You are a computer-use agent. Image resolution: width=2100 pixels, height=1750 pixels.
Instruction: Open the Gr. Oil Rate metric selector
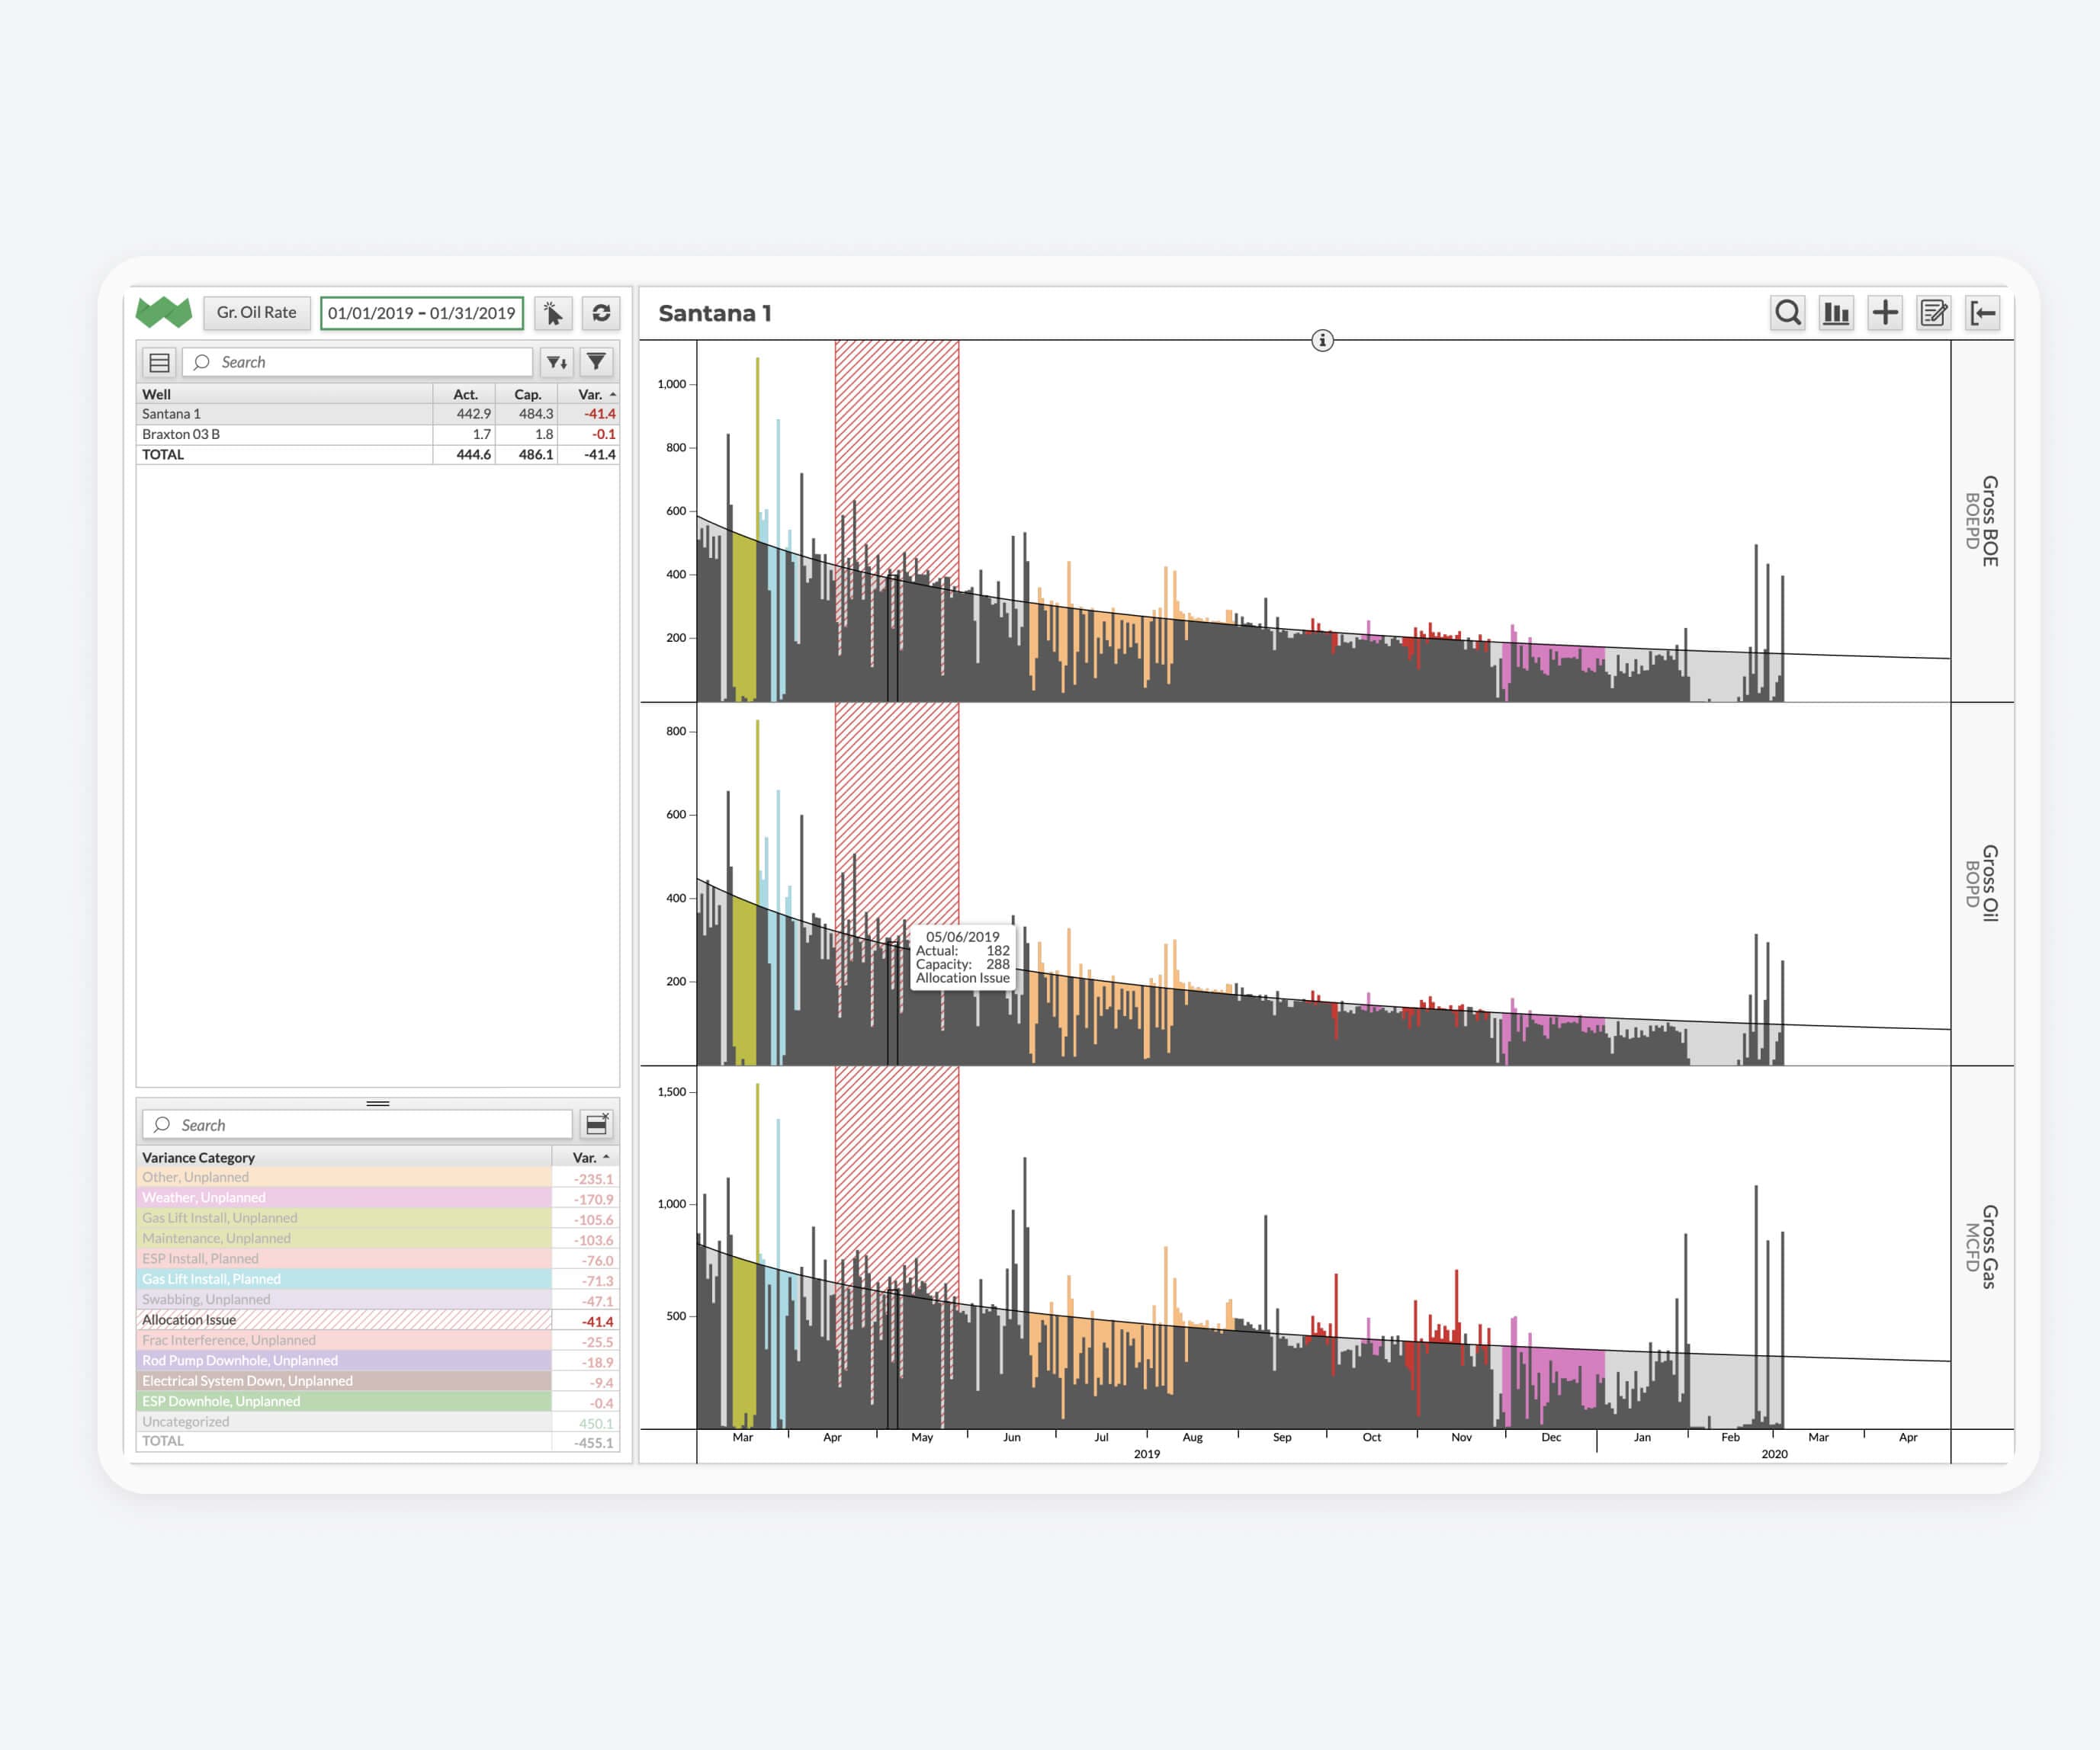(x=257, y=312)
